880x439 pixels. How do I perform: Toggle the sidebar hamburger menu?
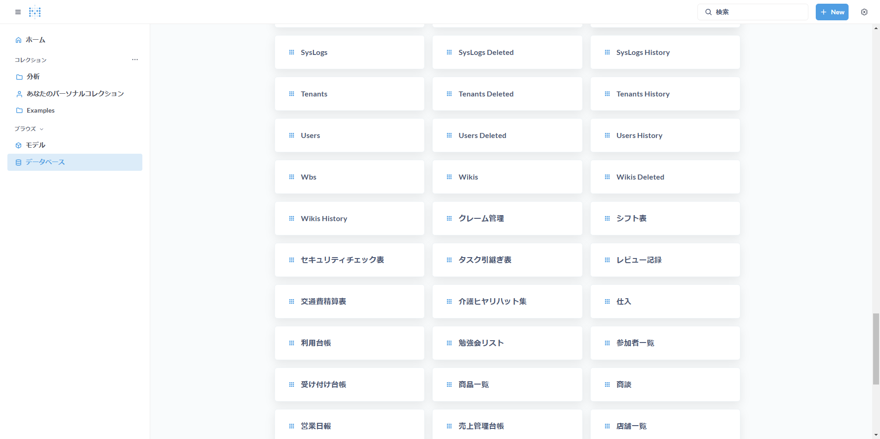point(18,12)
